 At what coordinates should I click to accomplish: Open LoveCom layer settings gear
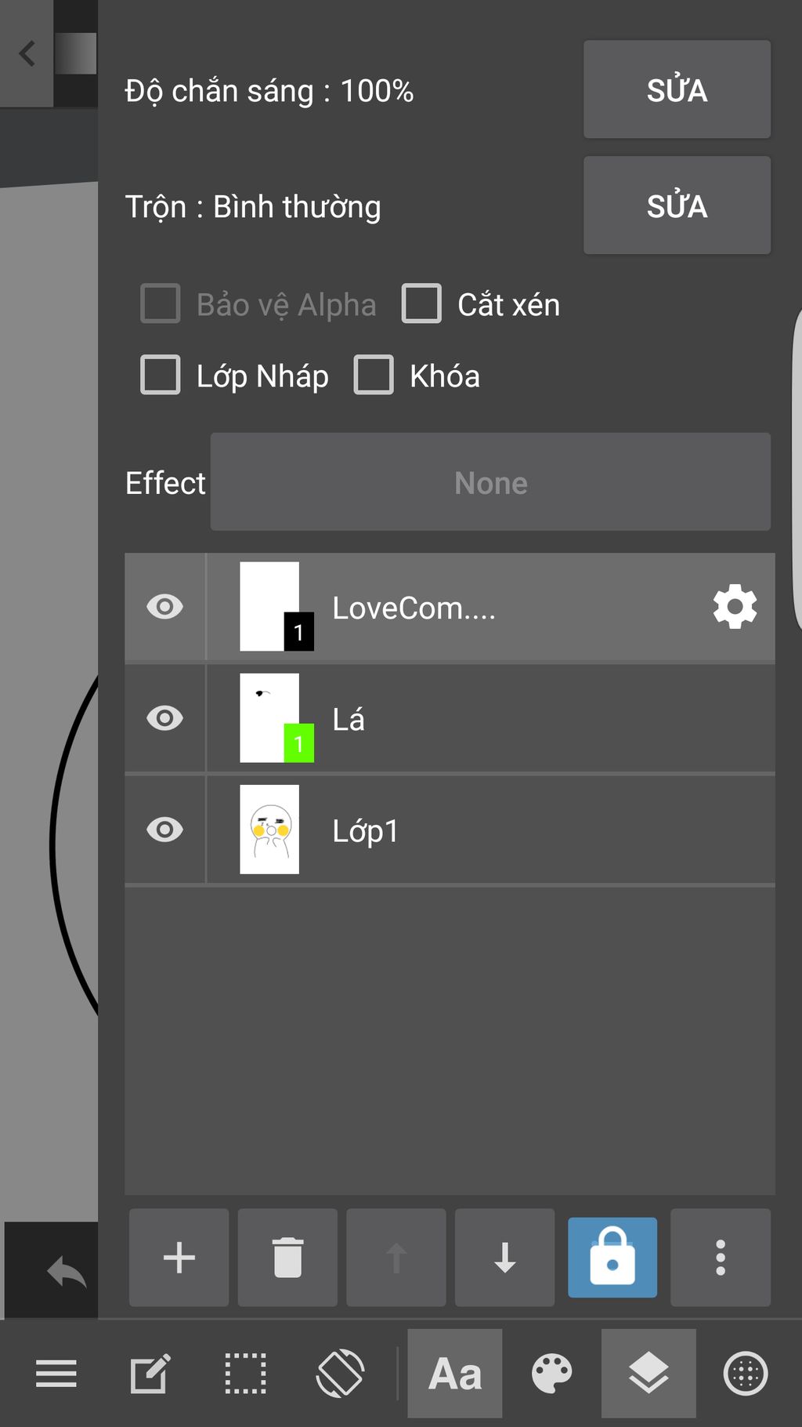point(735,607)
